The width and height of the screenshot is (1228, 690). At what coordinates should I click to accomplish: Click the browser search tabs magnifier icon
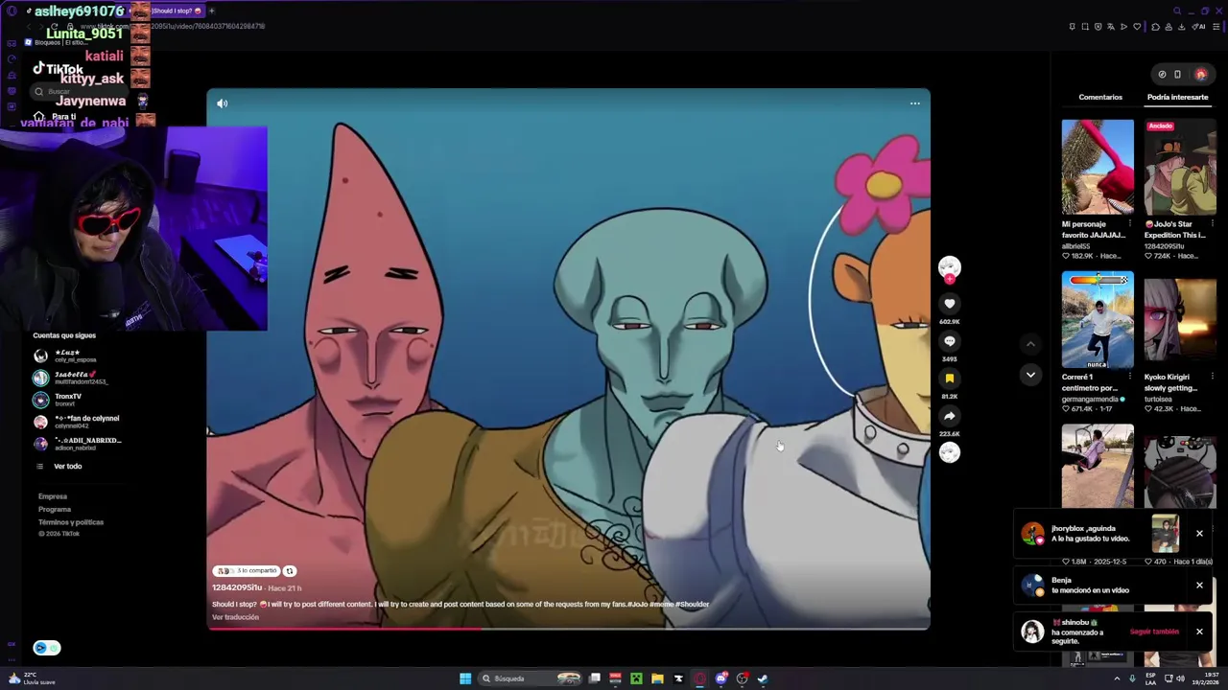tap(1179, 11)
